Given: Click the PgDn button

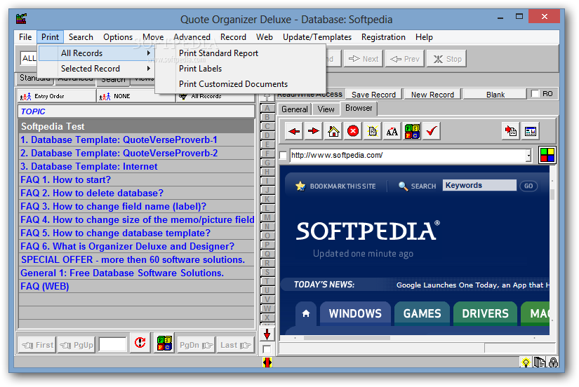Looking at the screenshot, I should click(196, 344).
